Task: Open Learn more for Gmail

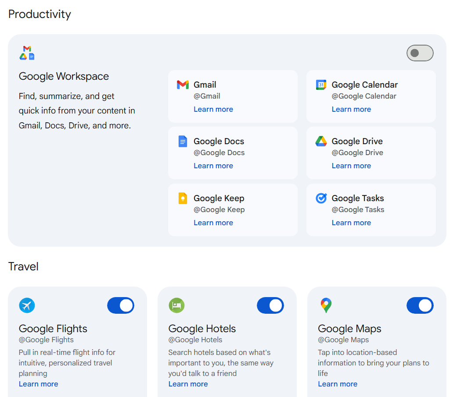Action: tap(213, 109)
